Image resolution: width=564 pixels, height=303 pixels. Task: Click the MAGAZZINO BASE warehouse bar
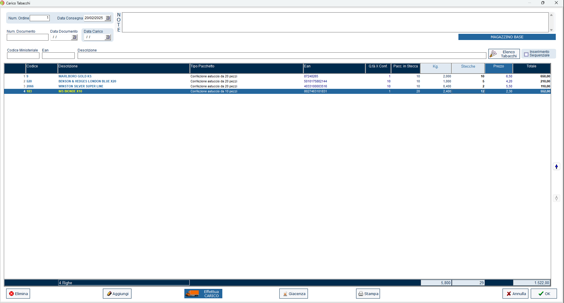point(507,37)
